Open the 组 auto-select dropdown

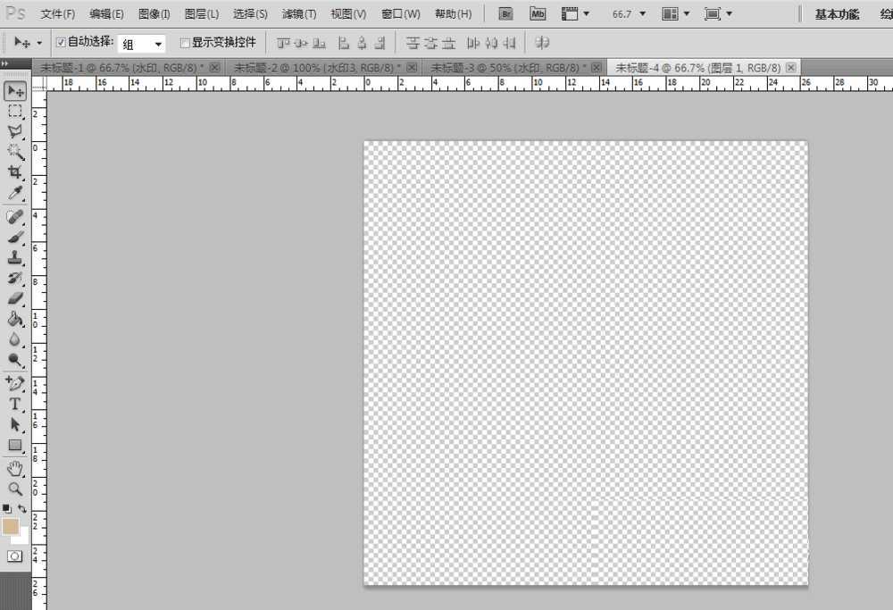tap(142, 43)
